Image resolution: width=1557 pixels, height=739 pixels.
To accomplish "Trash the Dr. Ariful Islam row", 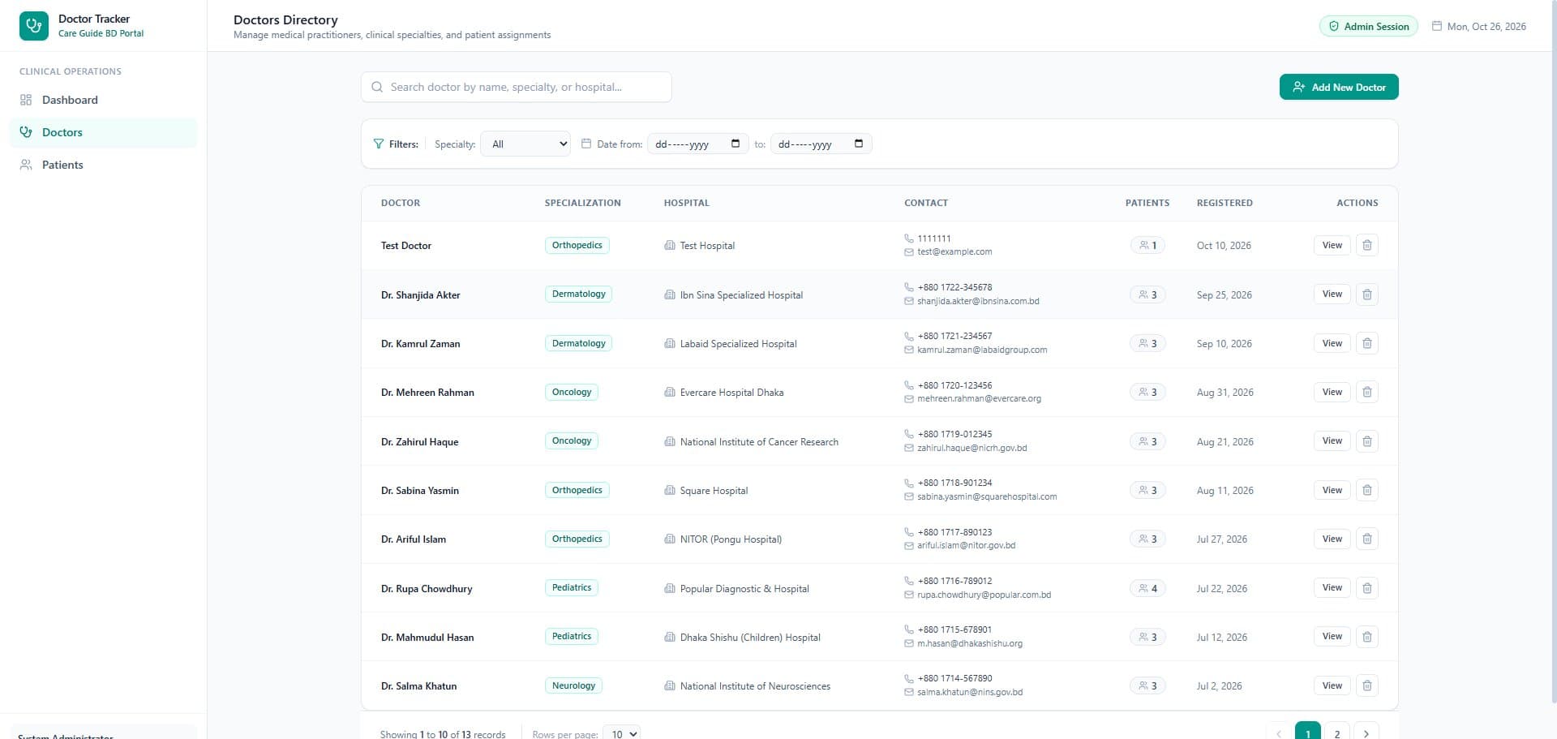I will (x=1366, y=539).
